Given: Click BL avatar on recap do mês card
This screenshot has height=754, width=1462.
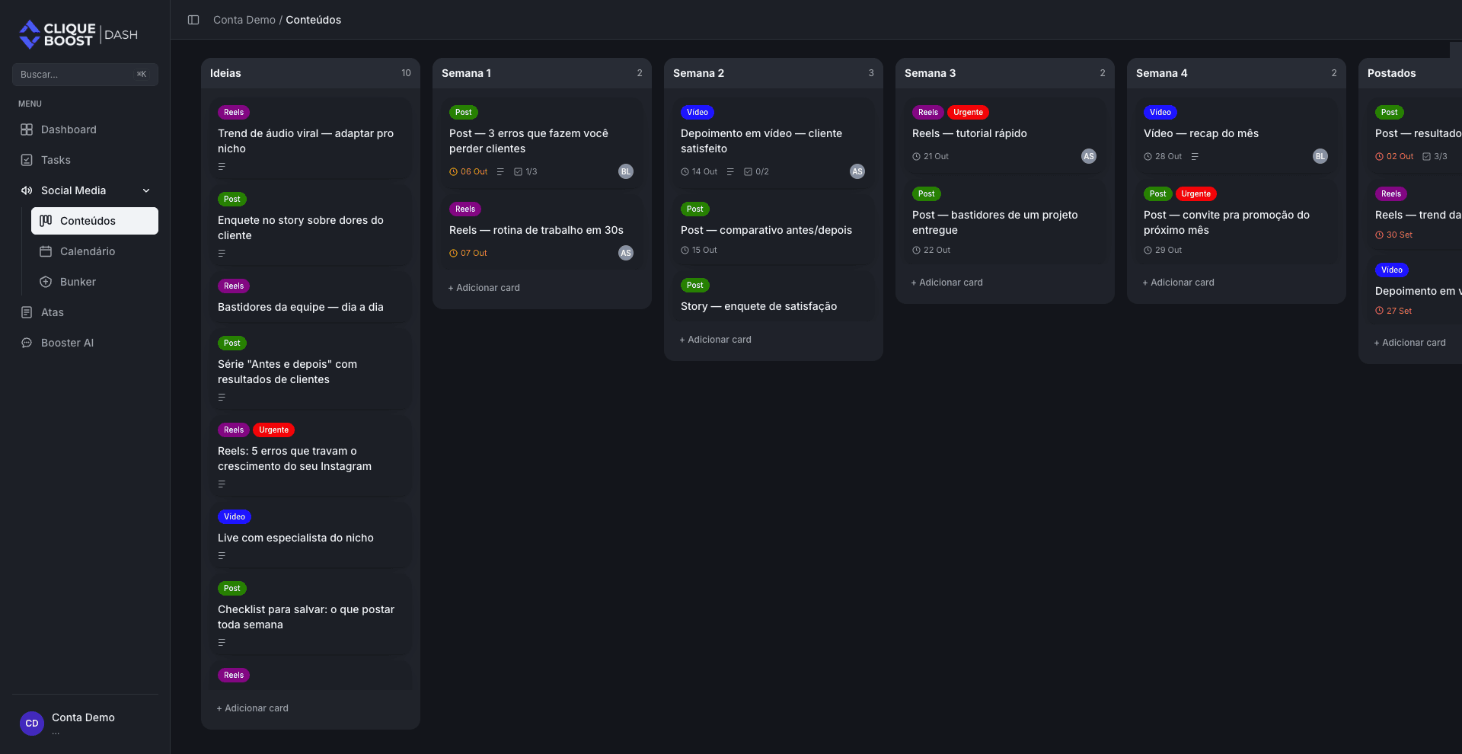Looking at the screenshot, I should click(x=1320, y=156).
